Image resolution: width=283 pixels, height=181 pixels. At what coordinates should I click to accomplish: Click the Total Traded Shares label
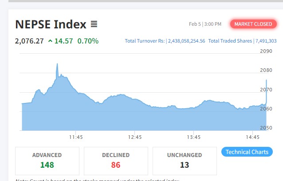(230, 41)
